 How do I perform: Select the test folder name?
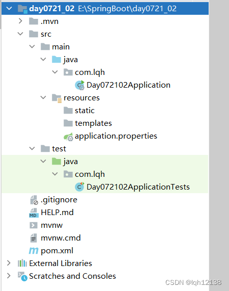click(59, 149)
